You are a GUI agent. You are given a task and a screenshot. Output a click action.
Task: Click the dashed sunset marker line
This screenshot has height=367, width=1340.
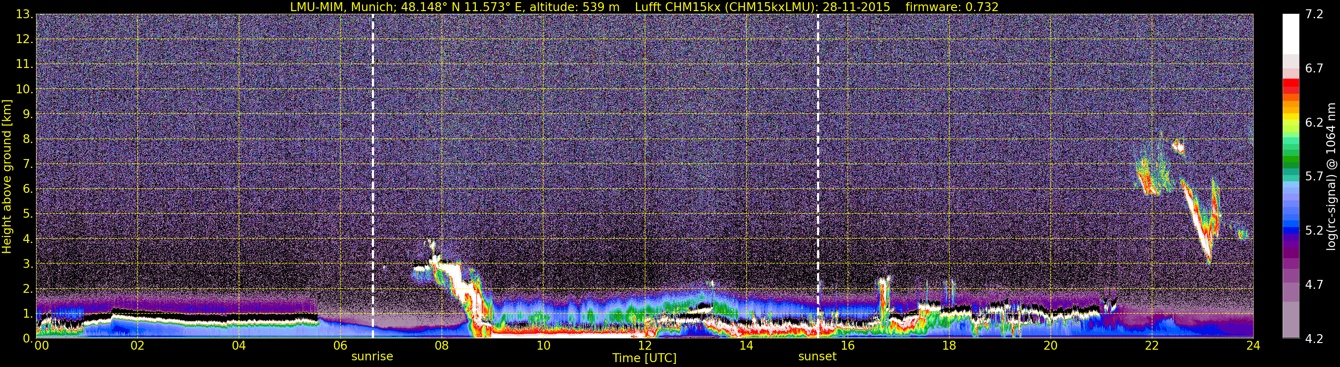click(818, 176)
